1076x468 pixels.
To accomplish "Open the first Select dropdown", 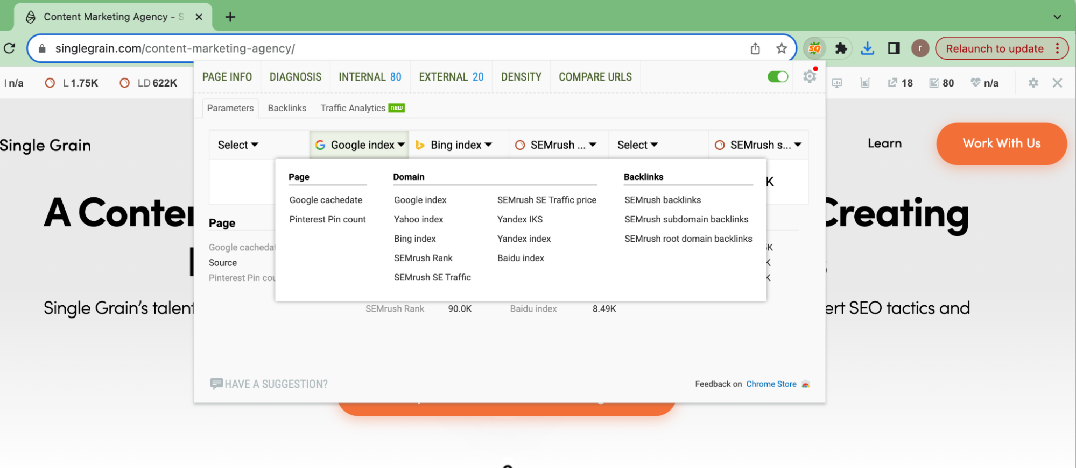I will (238, 145).
